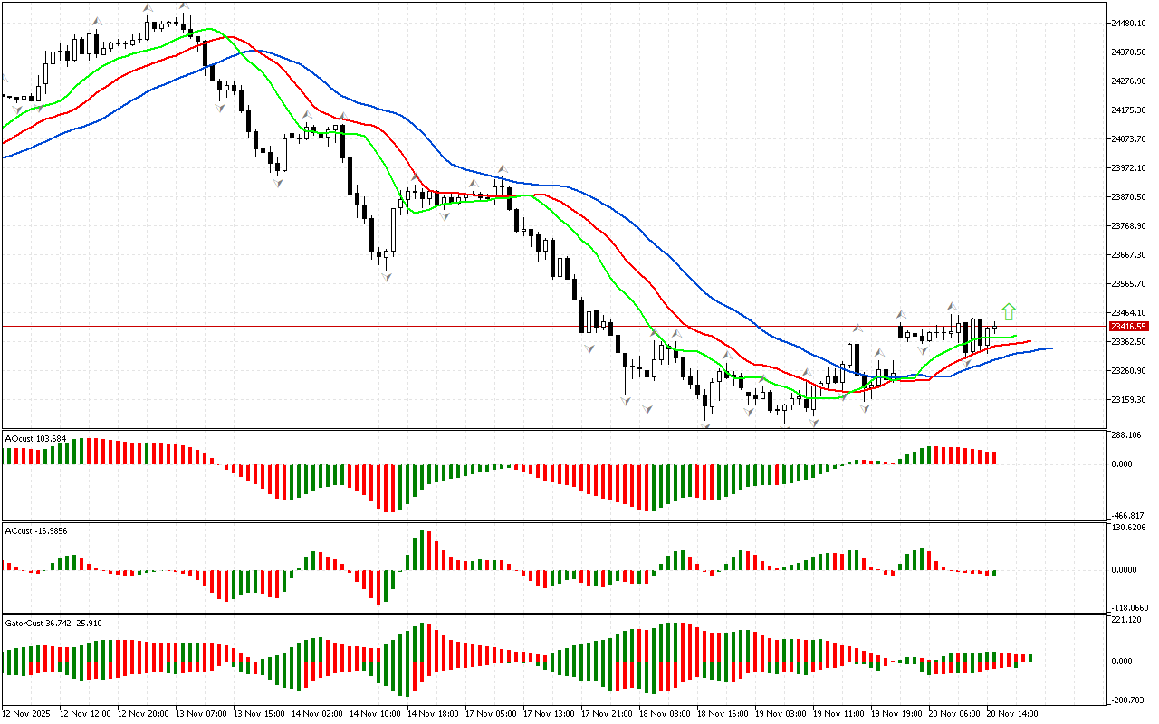The width and height of the screenshot is (1159, 724).
Task: Click the -200.703 value on the Gator scale
Action: (1130, 700)
